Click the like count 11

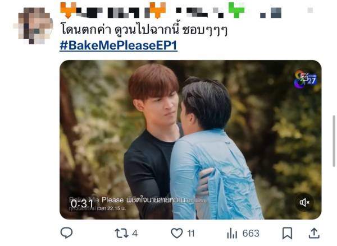(x=191, y=233)
